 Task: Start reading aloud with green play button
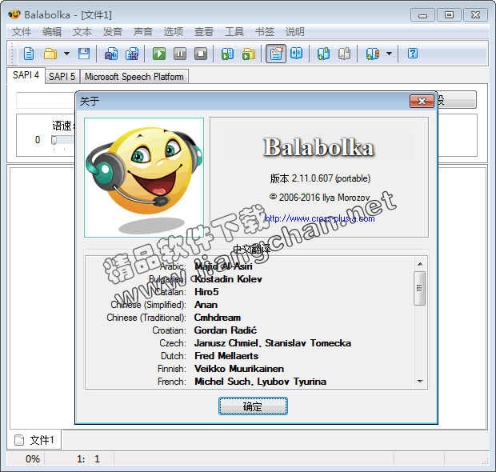pyautogui.click(x=158, y=54)
